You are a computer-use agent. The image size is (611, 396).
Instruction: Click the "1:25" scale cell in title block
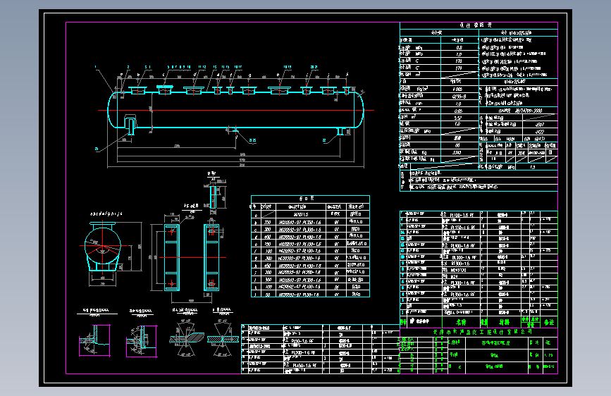point(549,355)
